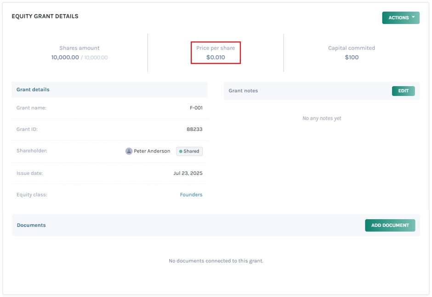Click 'No documents connected to this grant.' message

(216, 261)
